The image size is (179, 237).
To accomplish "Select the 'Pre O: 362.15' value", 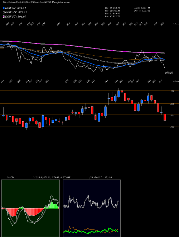I will [x=112, y=8].
